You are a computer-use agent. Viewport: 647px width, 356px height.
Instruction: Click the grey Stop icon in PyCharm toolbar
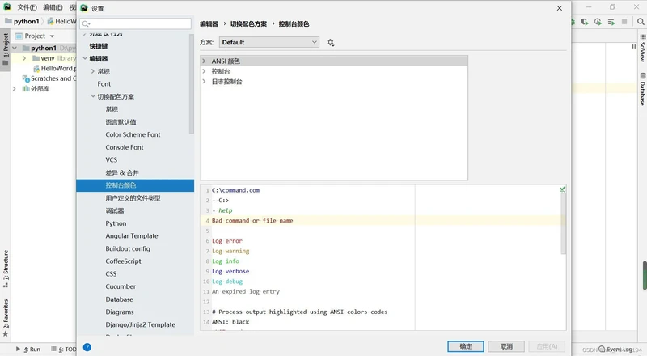point(624,22)
